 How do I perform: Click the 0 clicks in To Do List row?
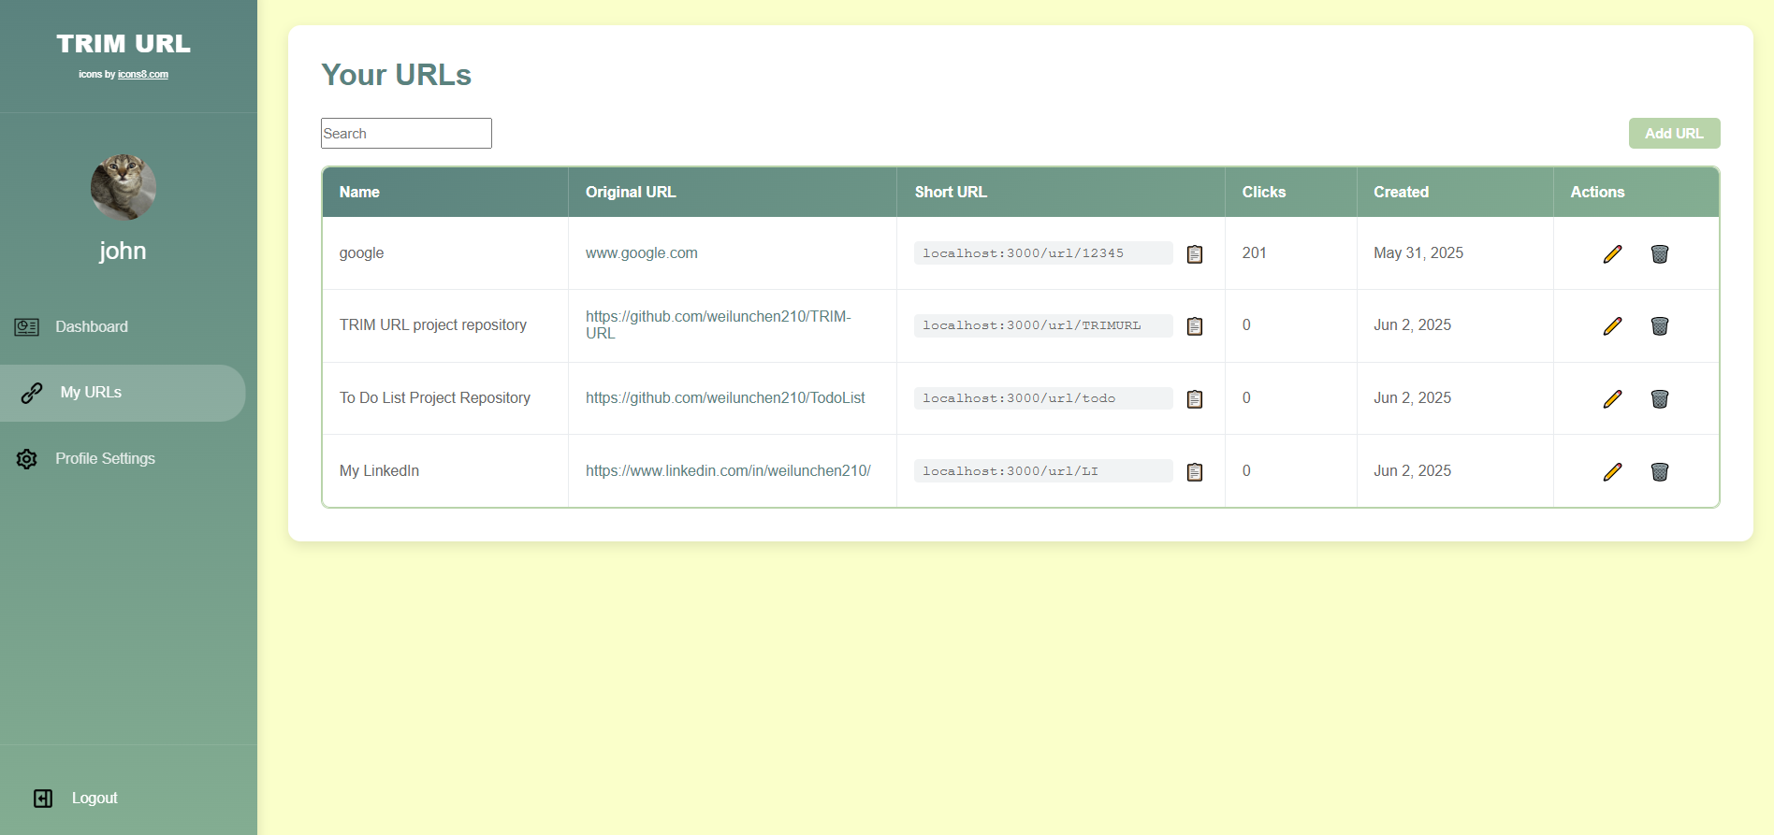1246,398
